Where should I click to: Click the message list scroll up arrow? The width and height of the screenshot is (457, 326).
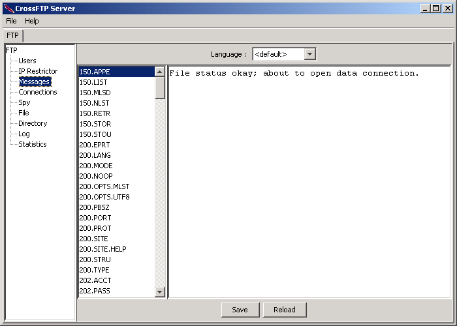click(160, 72)
